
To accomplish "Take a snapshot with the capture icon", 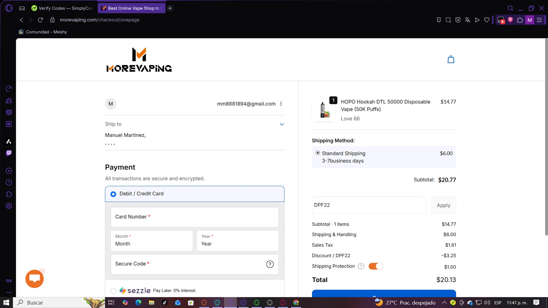I will click(448, 20).
